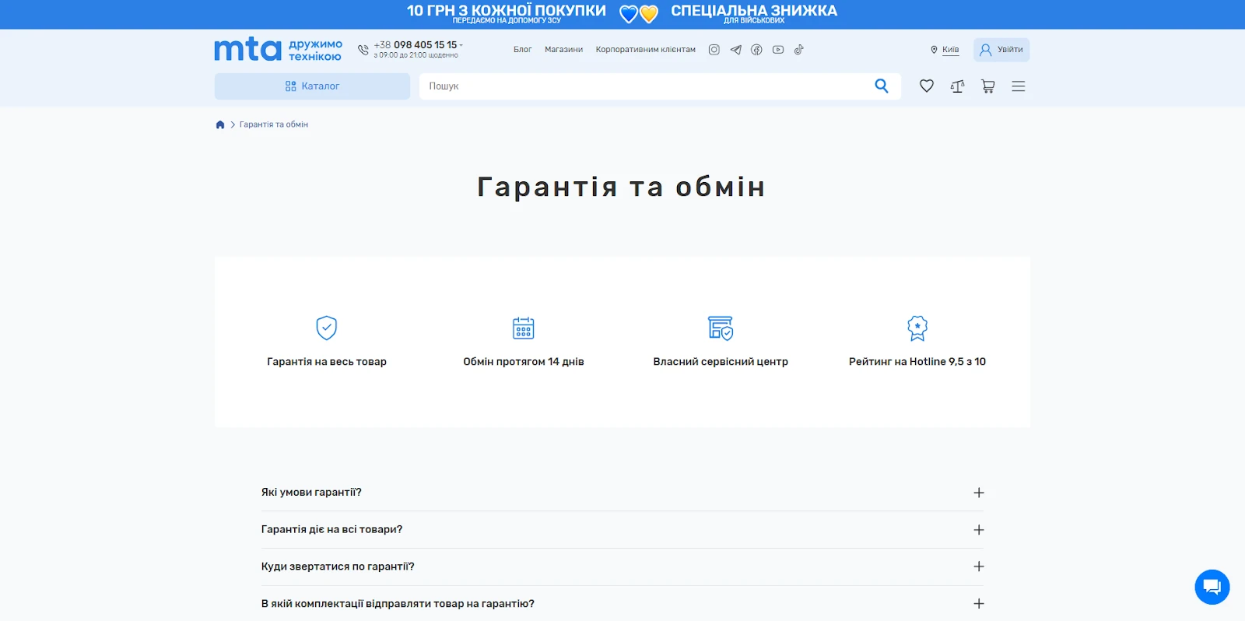This screenshot has height=621, width=1245.
Task: Open phone number dropdown
Action: 461,45
